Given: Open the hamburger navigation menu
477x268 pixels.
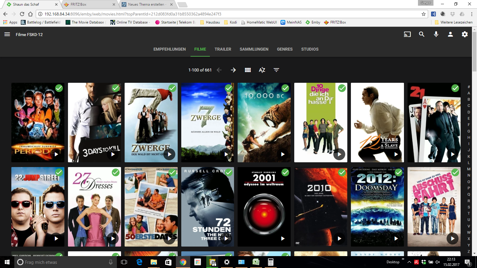Looking at the screenshot, I should coord(7,34).
